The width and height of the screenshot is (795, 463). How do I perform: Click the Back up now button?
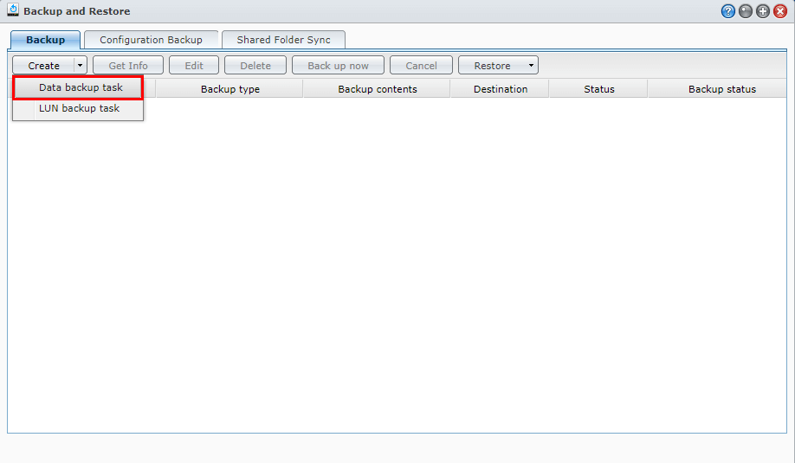(x=338, y=66)
